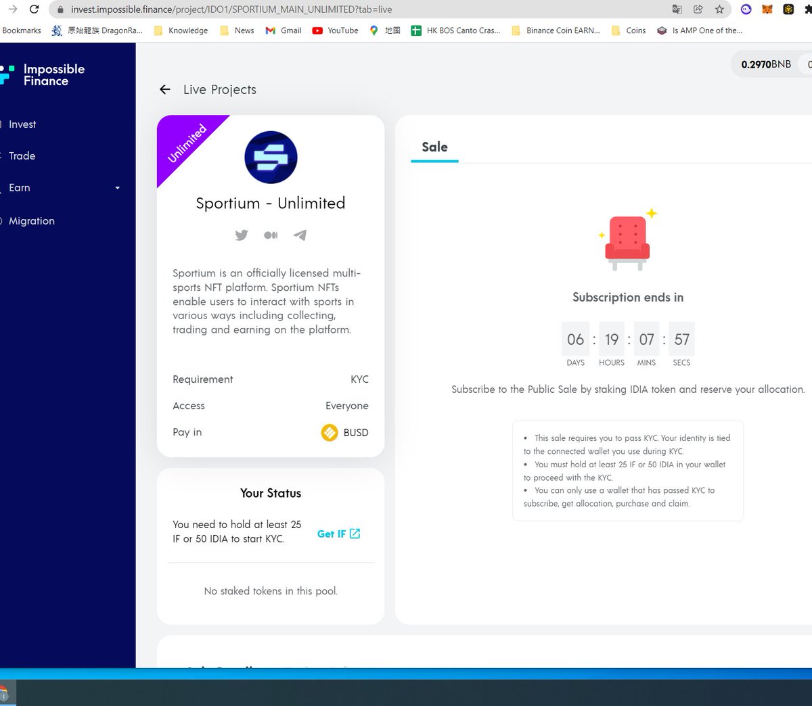Open Trade in the sidebar
The image size is (812, 706).
coord(22,156)
